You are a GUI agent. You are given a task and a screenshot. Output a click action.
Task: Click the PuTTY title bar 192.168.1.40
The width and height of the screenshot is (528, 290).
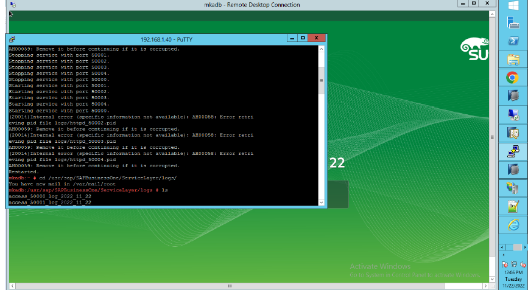pyautogui.click(x=164, y=39)
